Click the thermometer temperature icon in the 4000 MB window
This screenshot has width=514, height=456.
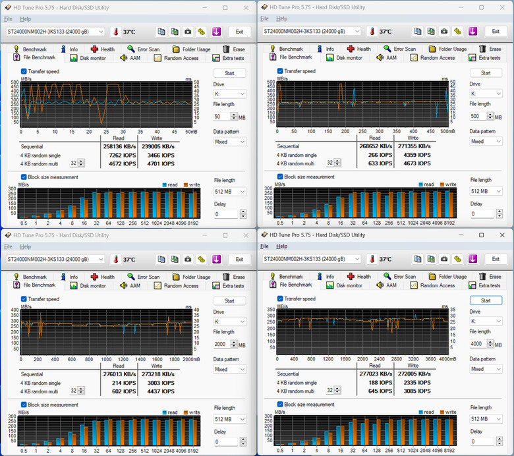pos(372,260)
